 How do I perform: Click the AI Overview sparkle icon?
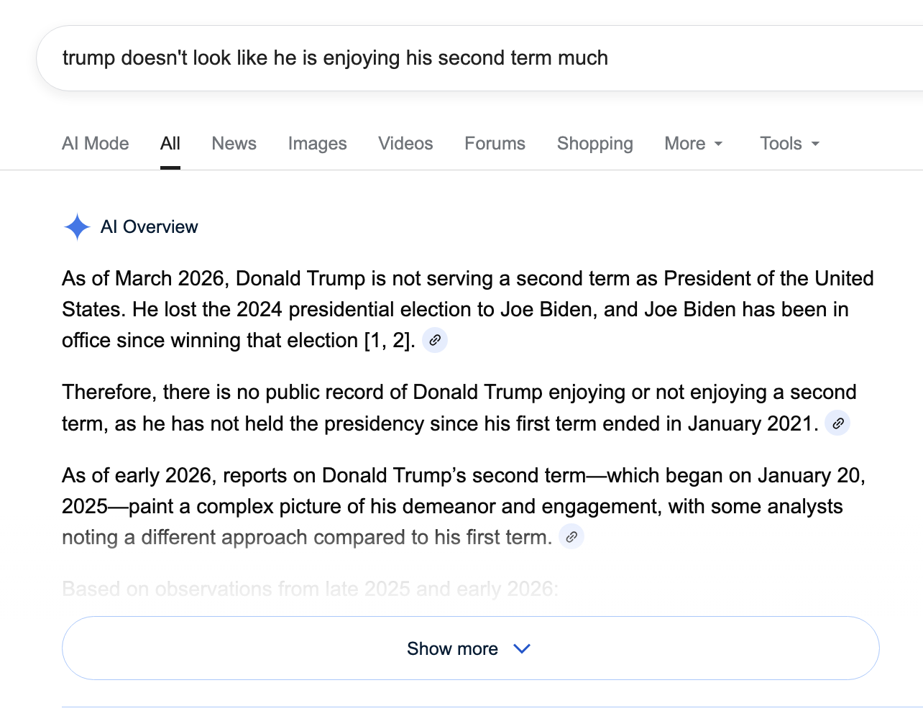[77, 227]
